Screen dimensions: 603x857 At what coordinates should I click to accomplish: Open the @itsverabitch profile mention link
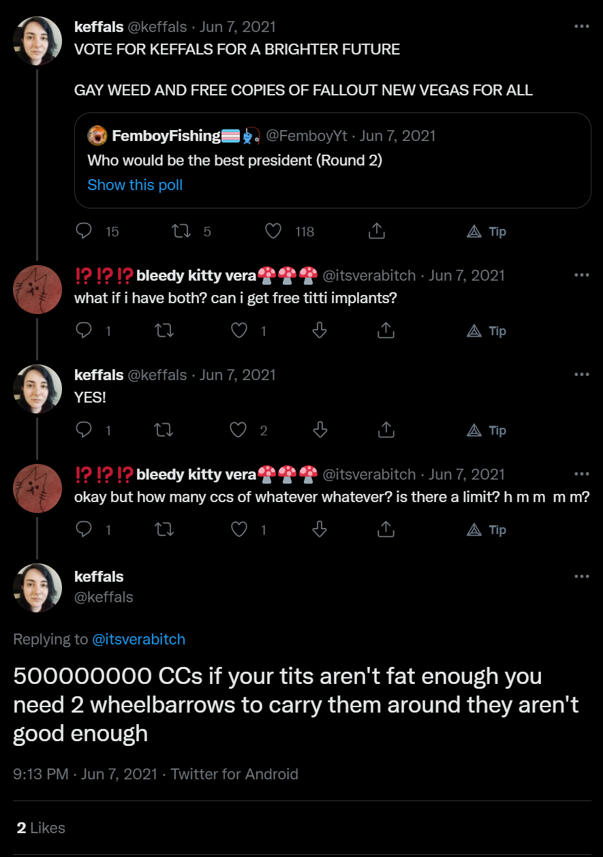pyautogui.click(x=138, y=639)
